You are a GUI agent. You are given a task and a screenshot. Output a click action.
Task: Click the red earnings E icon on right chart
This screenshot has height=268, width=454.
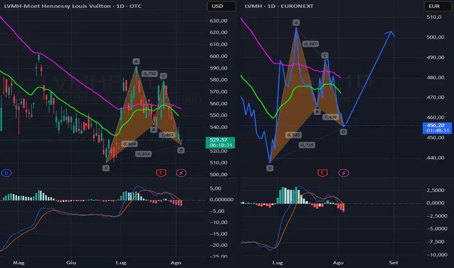(x=322, y=173)
